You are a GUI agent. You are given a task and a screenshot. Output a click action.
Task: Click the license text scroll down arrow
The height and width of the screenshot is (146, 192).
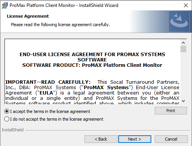183,101
